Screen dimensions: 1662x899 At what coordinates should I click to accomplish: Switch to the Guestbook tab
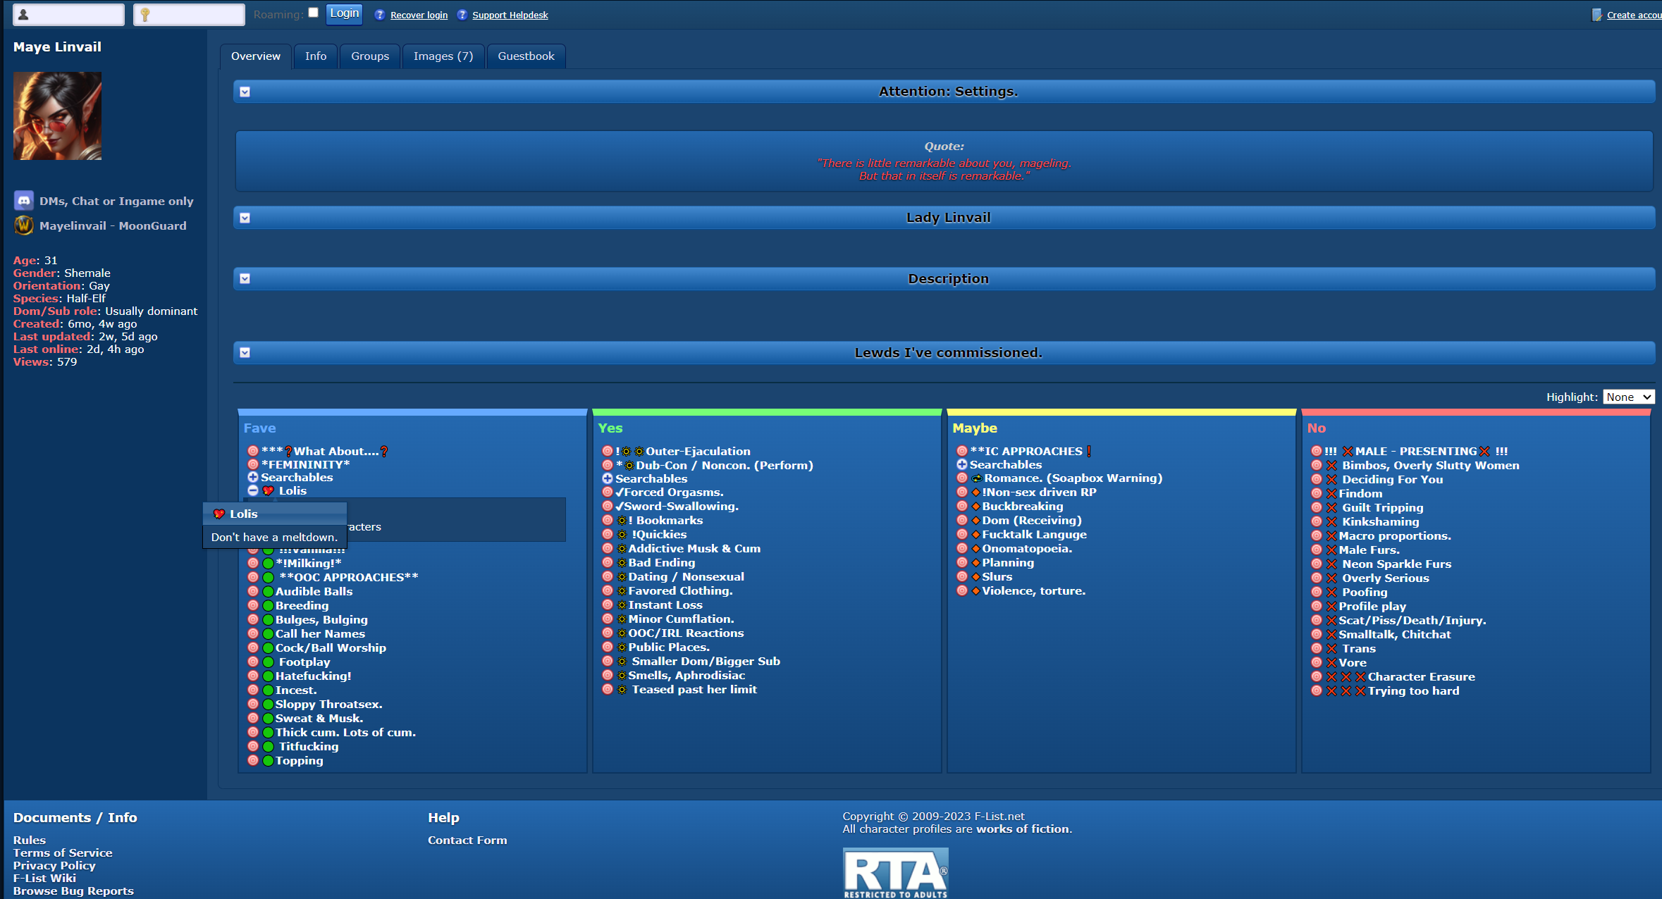tap(526, 56)
